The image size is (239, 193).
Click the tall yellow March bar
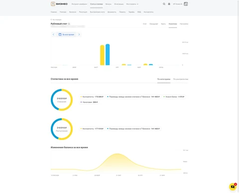pos(102,55)
